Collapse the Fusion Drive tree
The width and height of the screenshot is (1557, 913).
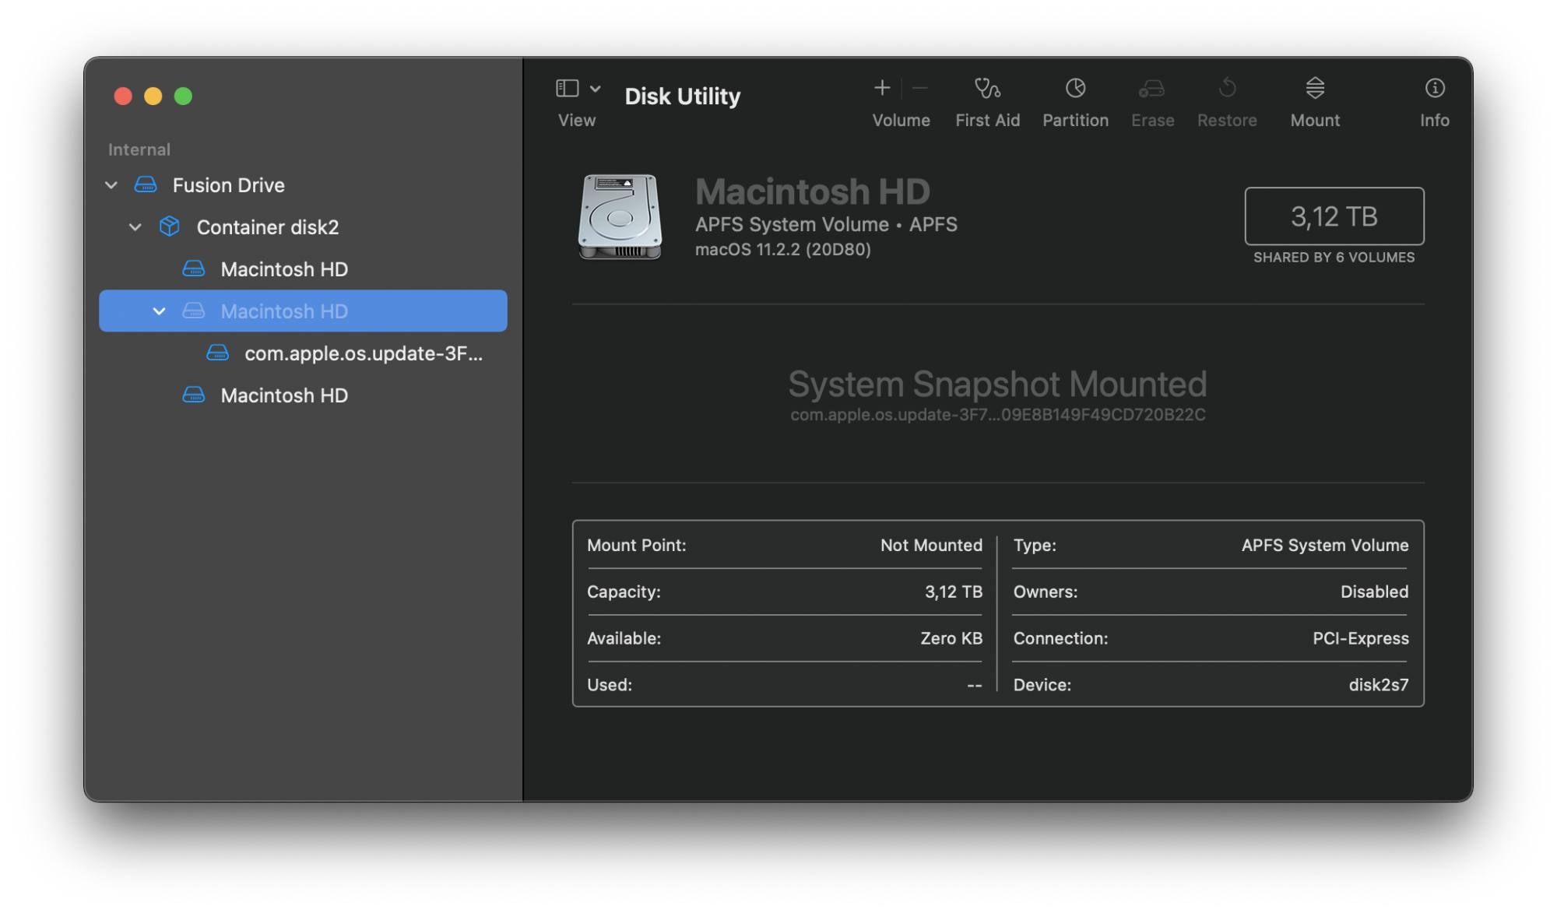(x=111, y=185)
